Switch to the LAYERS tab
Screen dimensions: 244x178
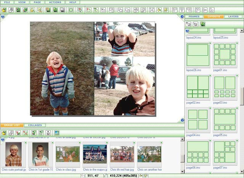coord(233,16)
